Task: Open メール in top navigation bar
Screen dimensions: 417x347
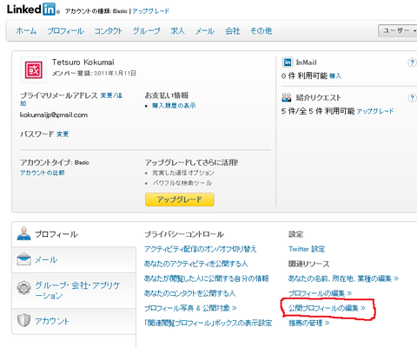Action: click(205, 31)
